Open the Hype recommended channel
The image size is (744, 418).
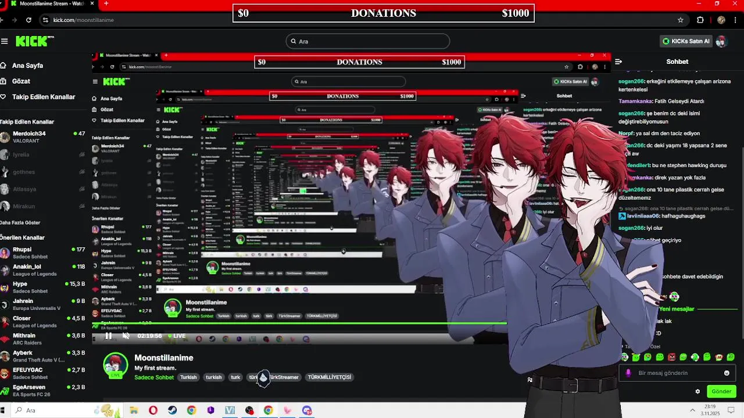43,287
